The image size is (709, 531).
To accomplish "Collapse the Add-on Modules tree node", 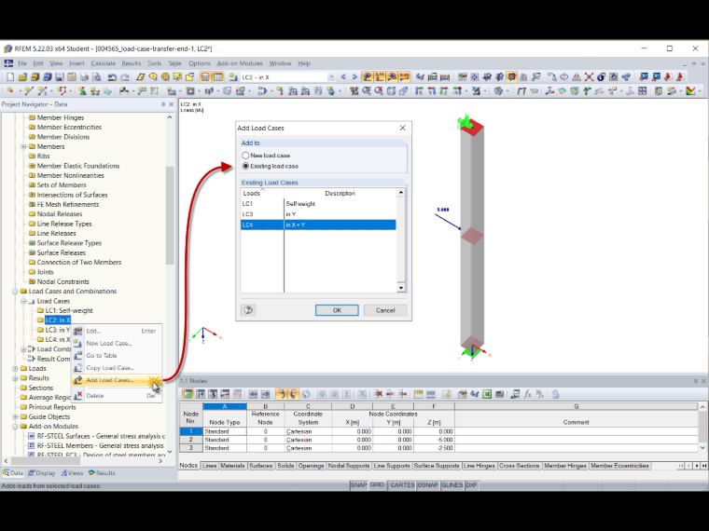I will [x=15, y=427].
